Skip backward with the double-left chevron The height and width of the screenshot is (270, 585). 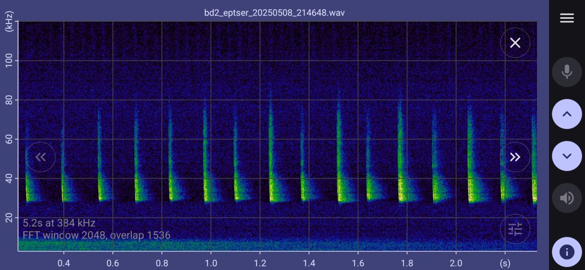(x=41, y=157)
